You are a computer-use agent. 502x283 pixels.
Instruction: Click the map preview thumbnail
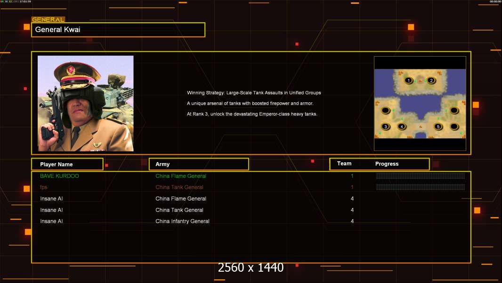click(420, 103)
